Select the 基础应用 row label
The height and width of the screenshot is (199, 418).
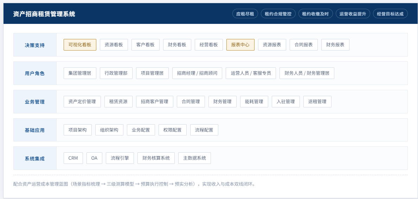tap(35, 130)
